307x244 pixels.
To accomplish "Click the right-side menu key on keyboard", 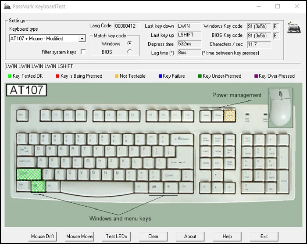I will point(170,187).
